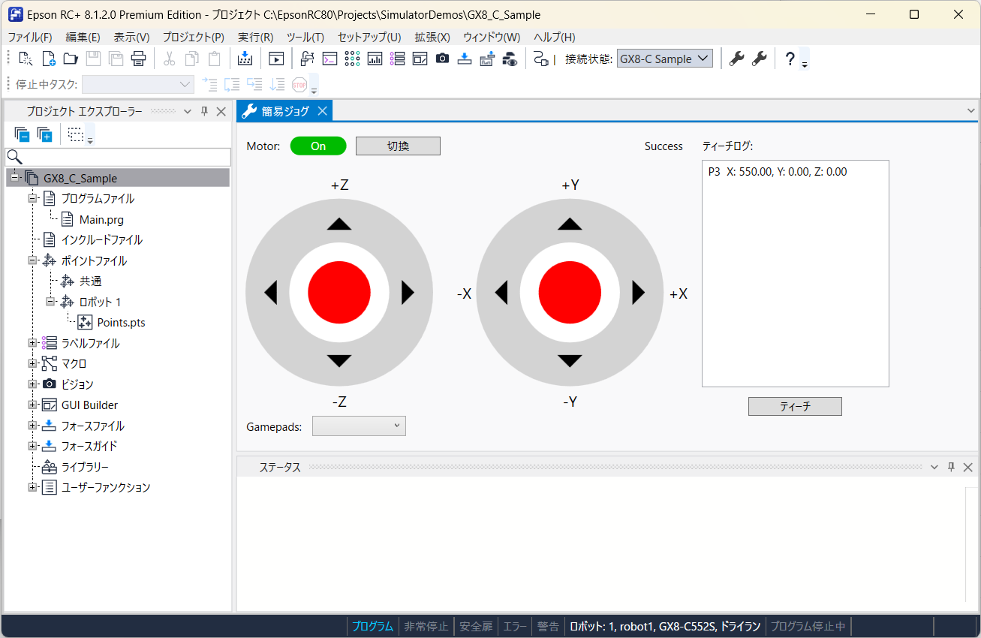Expand all nodes in Project Explorer
The width and height of the screenshot is (981, 638).
tap(44, 134)
